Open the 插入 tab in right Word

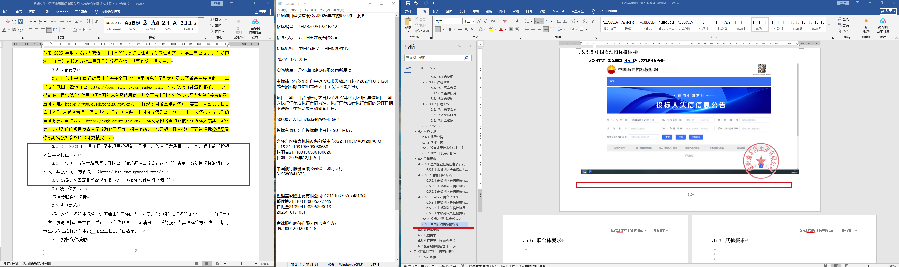(436, 11)
